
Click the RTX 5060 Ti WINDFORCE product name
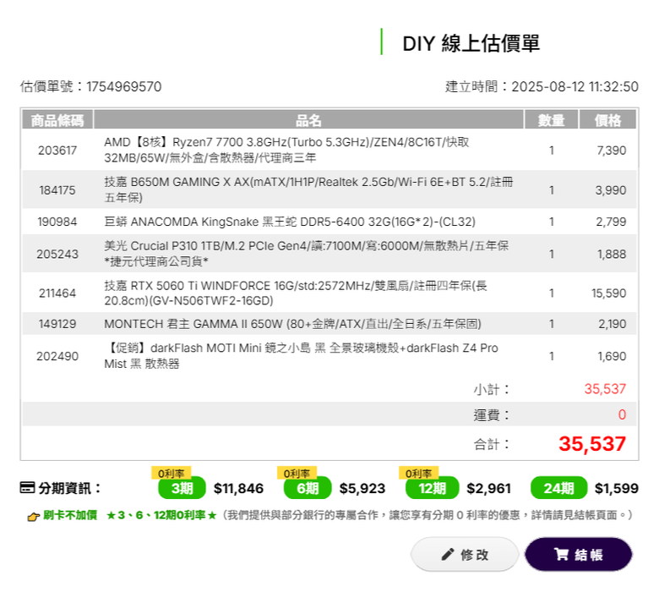(296, 293)
